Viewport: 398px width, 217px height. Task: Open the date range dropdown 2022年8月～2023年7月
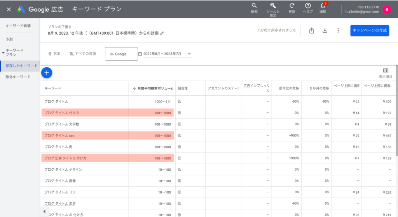pyautogui.click(x=168, y=54)
